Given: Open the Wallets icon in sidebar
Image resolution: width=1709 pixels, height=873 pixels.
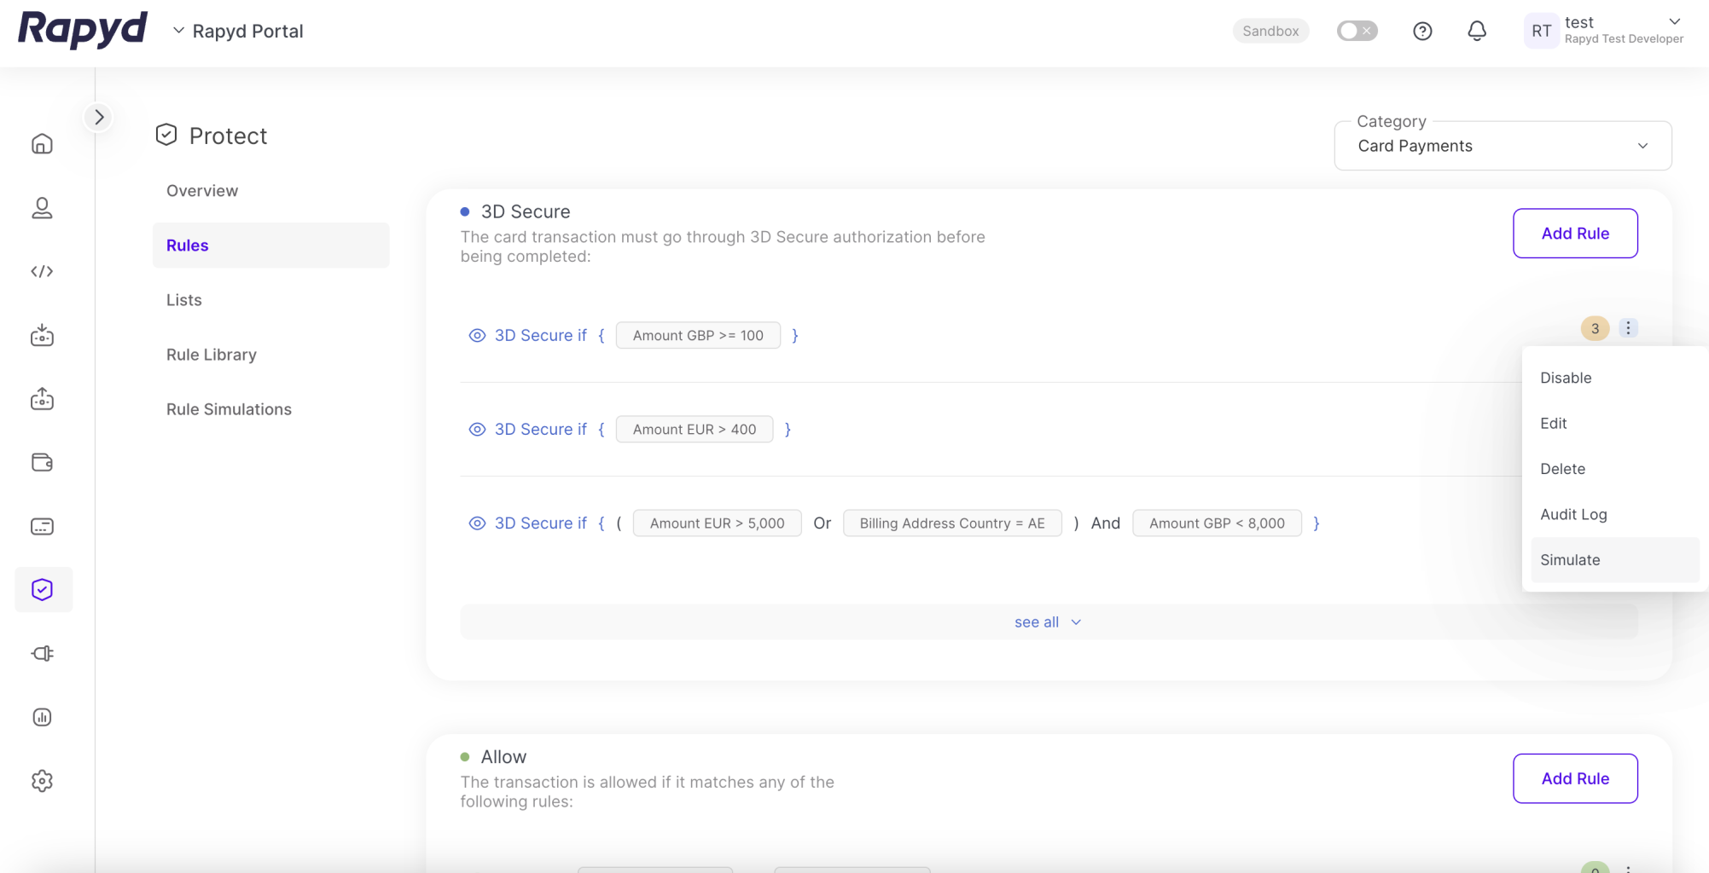Looking at the screenshot, I should pyautogui.click(x=42, y=462).
